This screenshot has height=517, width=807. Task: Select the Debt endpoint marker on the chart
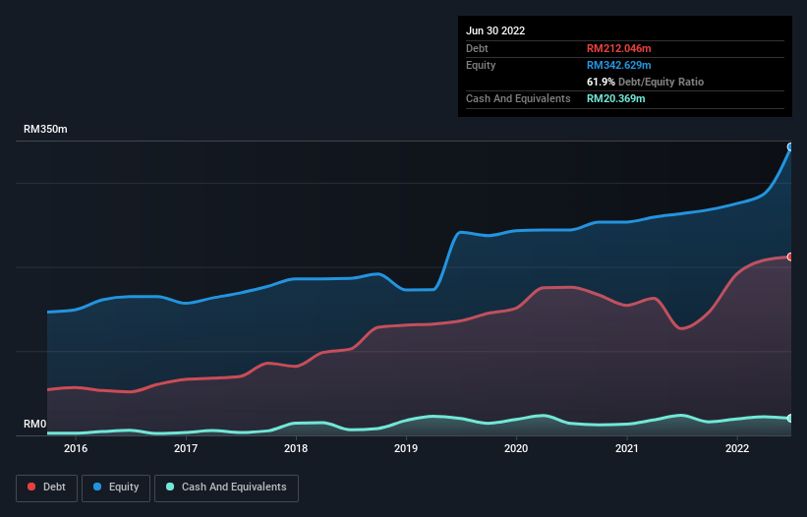pyautogui.click(x=790, y=257)
